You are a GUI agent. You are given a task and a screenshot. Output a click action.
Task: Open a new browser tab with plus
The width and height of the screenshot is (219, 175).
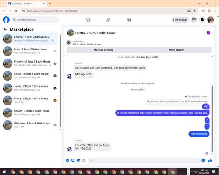tap(50, 3)
